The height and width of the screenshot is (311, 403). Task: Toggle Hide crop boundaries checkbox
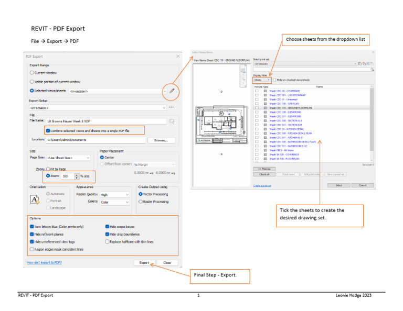[107, 234]
